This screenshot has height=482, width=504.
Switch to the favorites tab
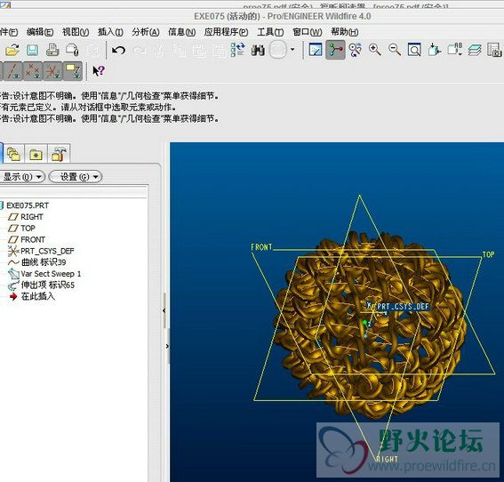pyautogui.click(x=36, y=154)
